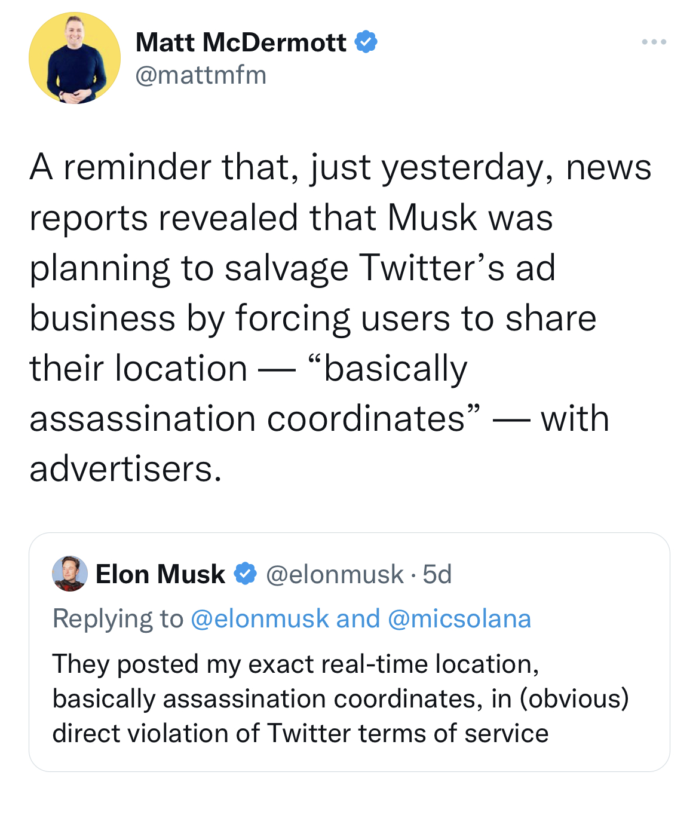
Task: Click Elon Musk's small avatar in quoted tweet
Action: (70, 574)
